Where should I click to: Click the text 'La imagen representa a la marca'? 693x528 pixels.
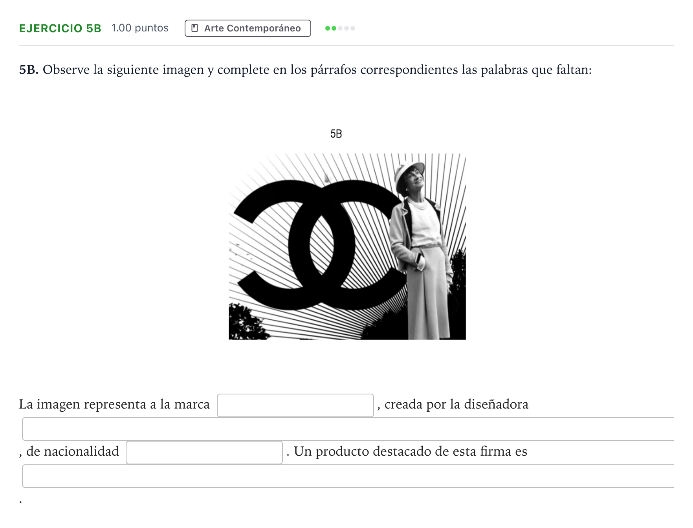click(x=114, y=404)
